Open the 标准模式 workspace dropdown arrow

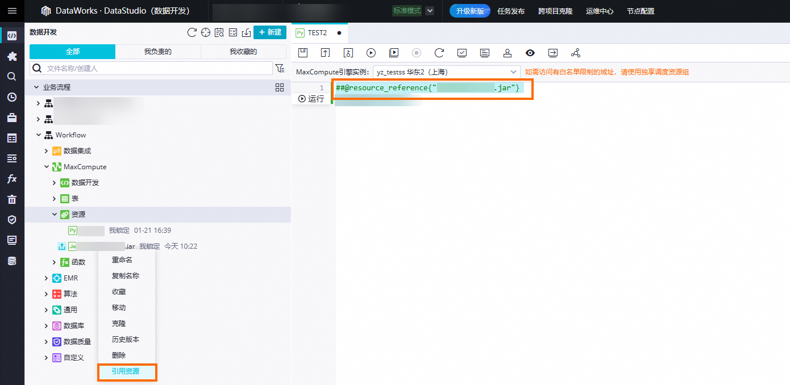[x=430, y=11]
